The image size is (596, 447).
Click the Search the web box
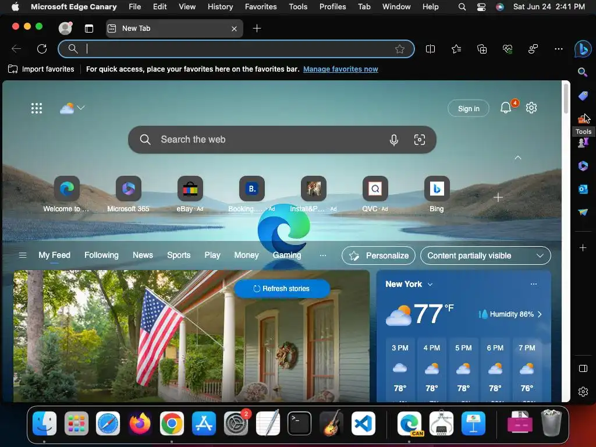[x=282, y=140]
